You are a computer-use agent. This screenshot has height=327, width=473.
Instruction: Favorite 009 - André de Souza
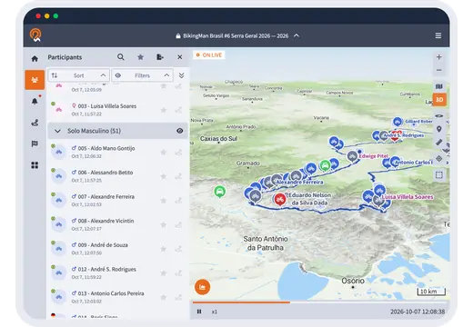click(164, 249)
